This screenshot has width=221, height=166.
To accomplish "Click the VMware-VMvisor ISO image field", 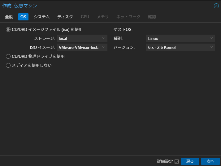I will pyautogui.click(x=79, y=47).
